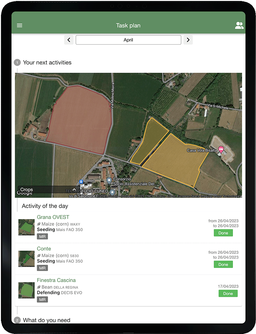
Task: Open the navigation menu via hamburger icon
Action: pos(20,25)
